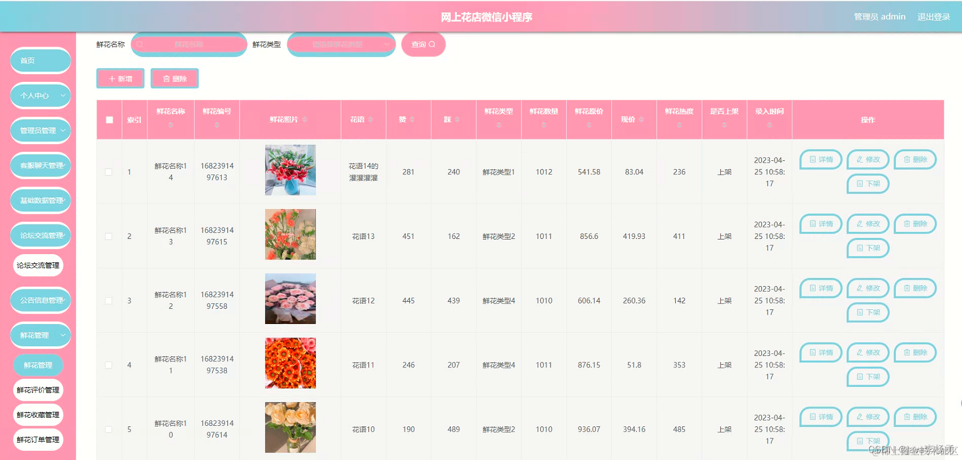Toggle the select-all checkbox in table header
The image size is (962, 460).
[109, 120]
